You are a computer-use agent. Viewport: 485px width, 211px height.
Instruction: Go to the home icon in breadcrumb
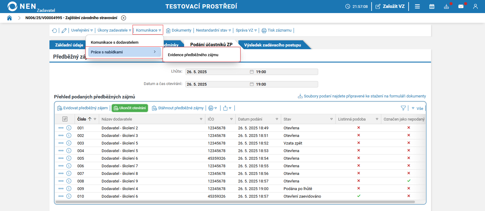tap(9, 18)
